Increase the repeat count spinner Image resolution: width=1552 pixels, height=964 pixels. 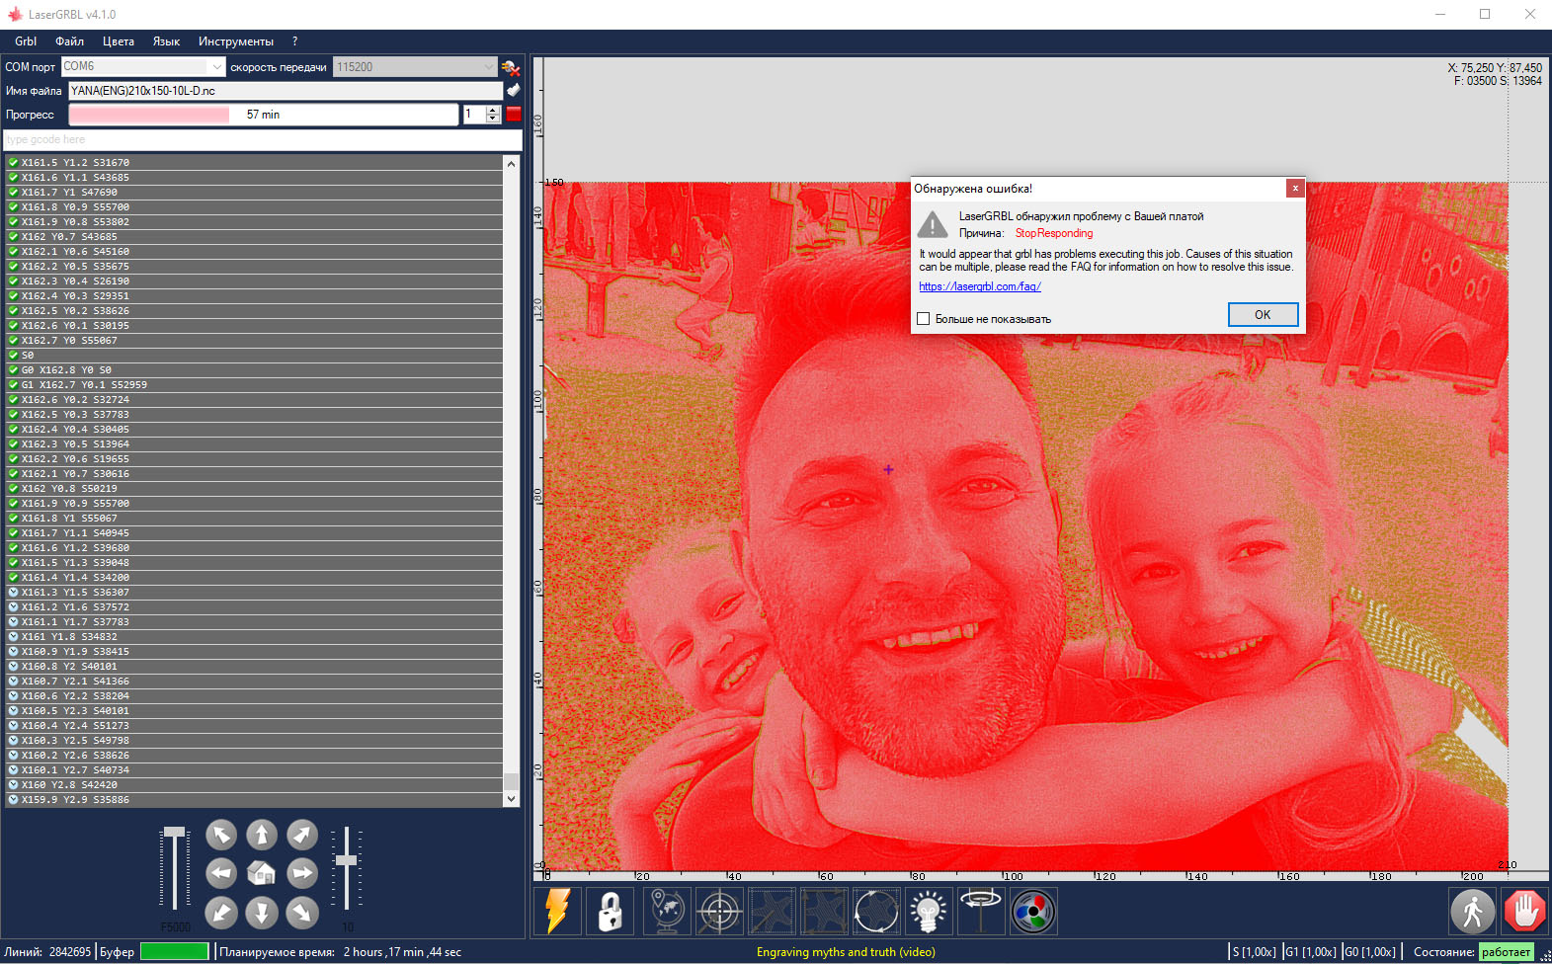click(x=493, y=111)
